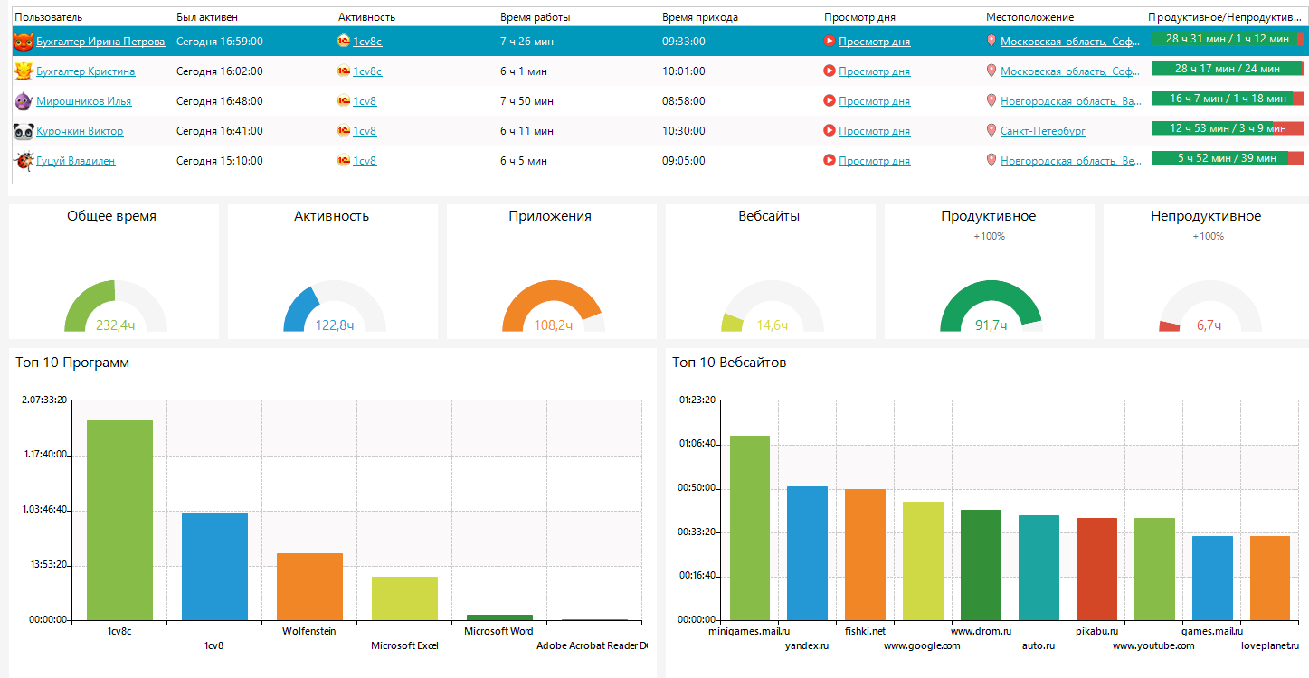1309x678 pixels.
Task: Click Приложения gauge showing 108,2ч
Action: (x=553, y=307)
